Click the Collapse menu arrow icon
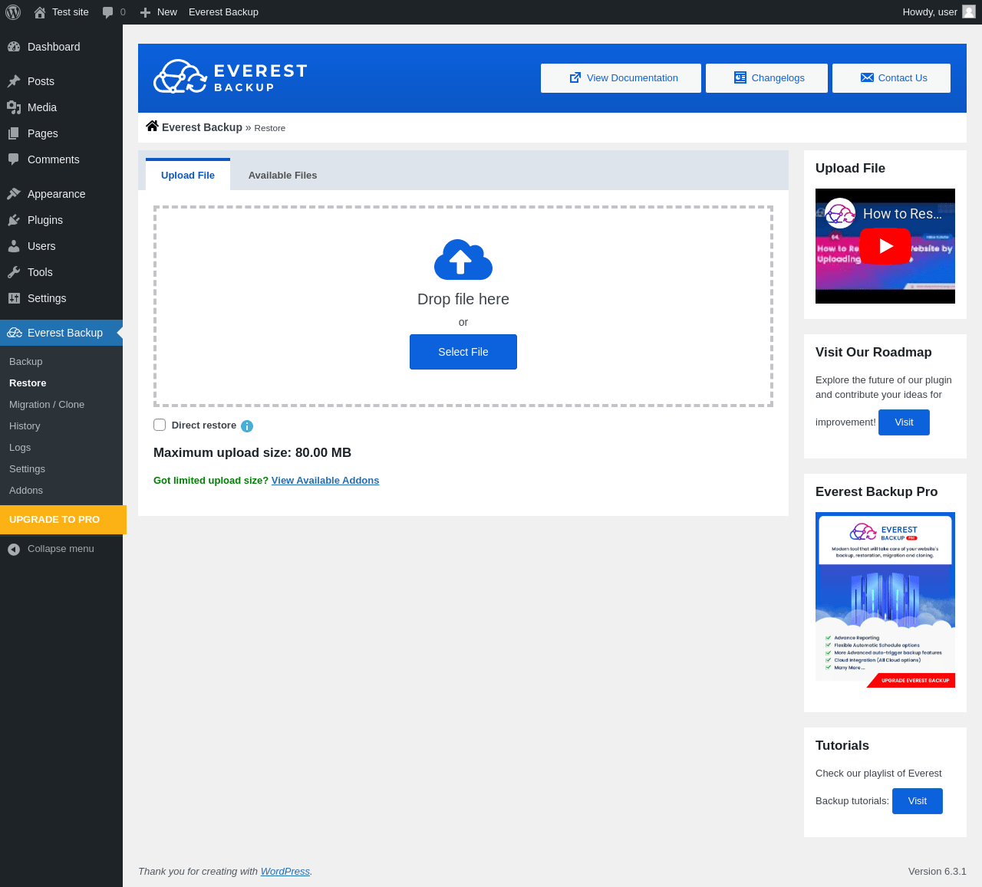 click(14, 549)
